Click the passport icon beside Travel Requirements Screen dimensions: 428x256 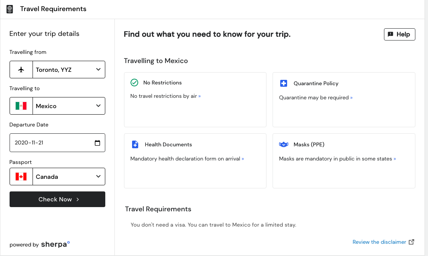(10, 9)
